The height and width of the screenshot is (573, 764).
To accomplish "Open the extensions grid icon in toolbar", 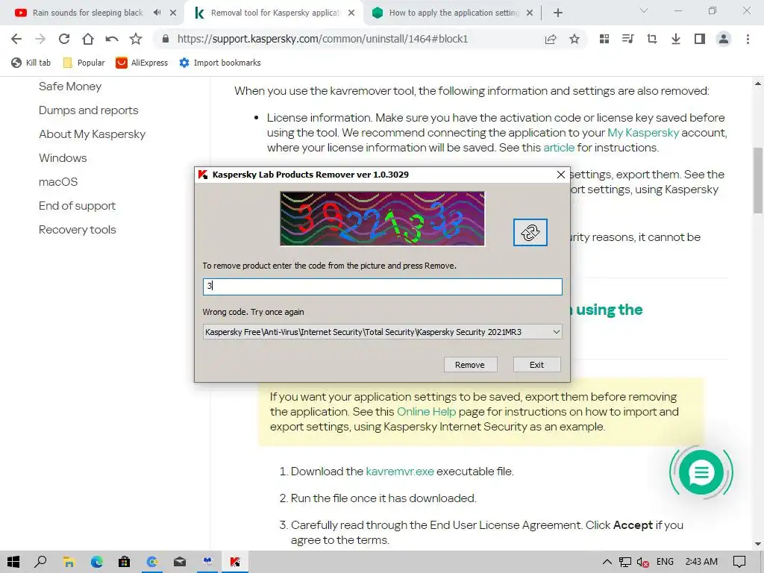I will coord(604,39).
